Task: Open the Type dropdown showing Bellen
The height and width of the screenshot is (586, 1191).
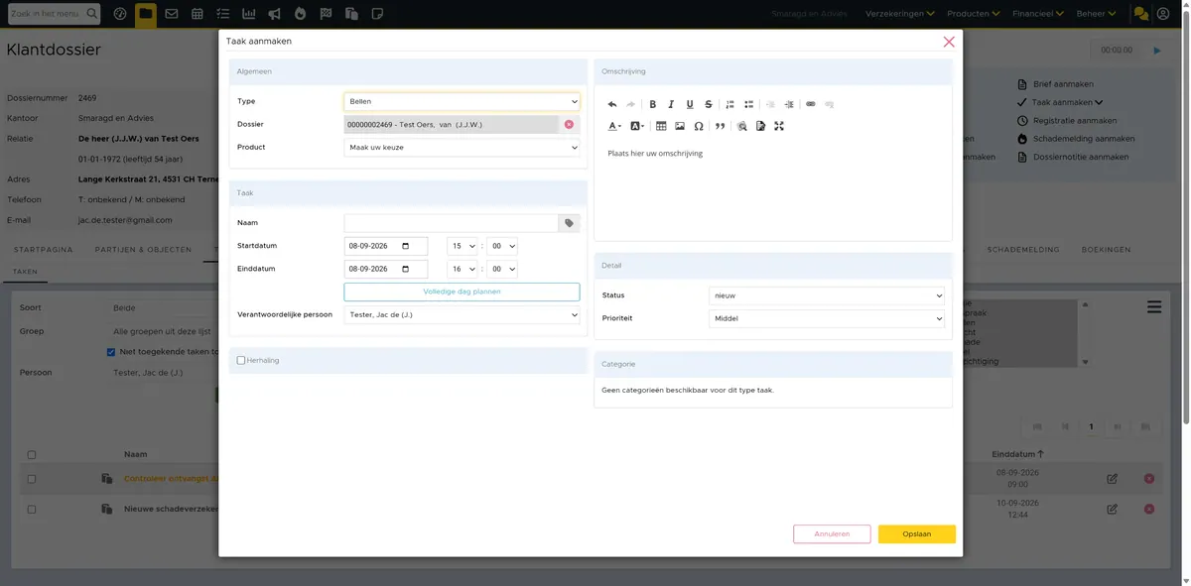Action: [x=463, y=101]
